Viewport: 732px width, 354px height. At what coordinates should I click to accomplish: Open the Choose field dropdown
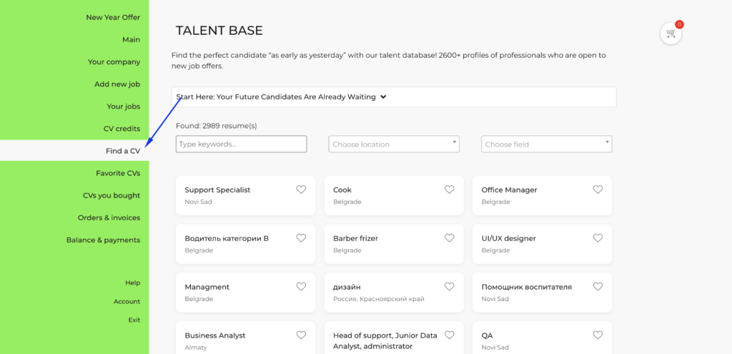click(546, 144)
